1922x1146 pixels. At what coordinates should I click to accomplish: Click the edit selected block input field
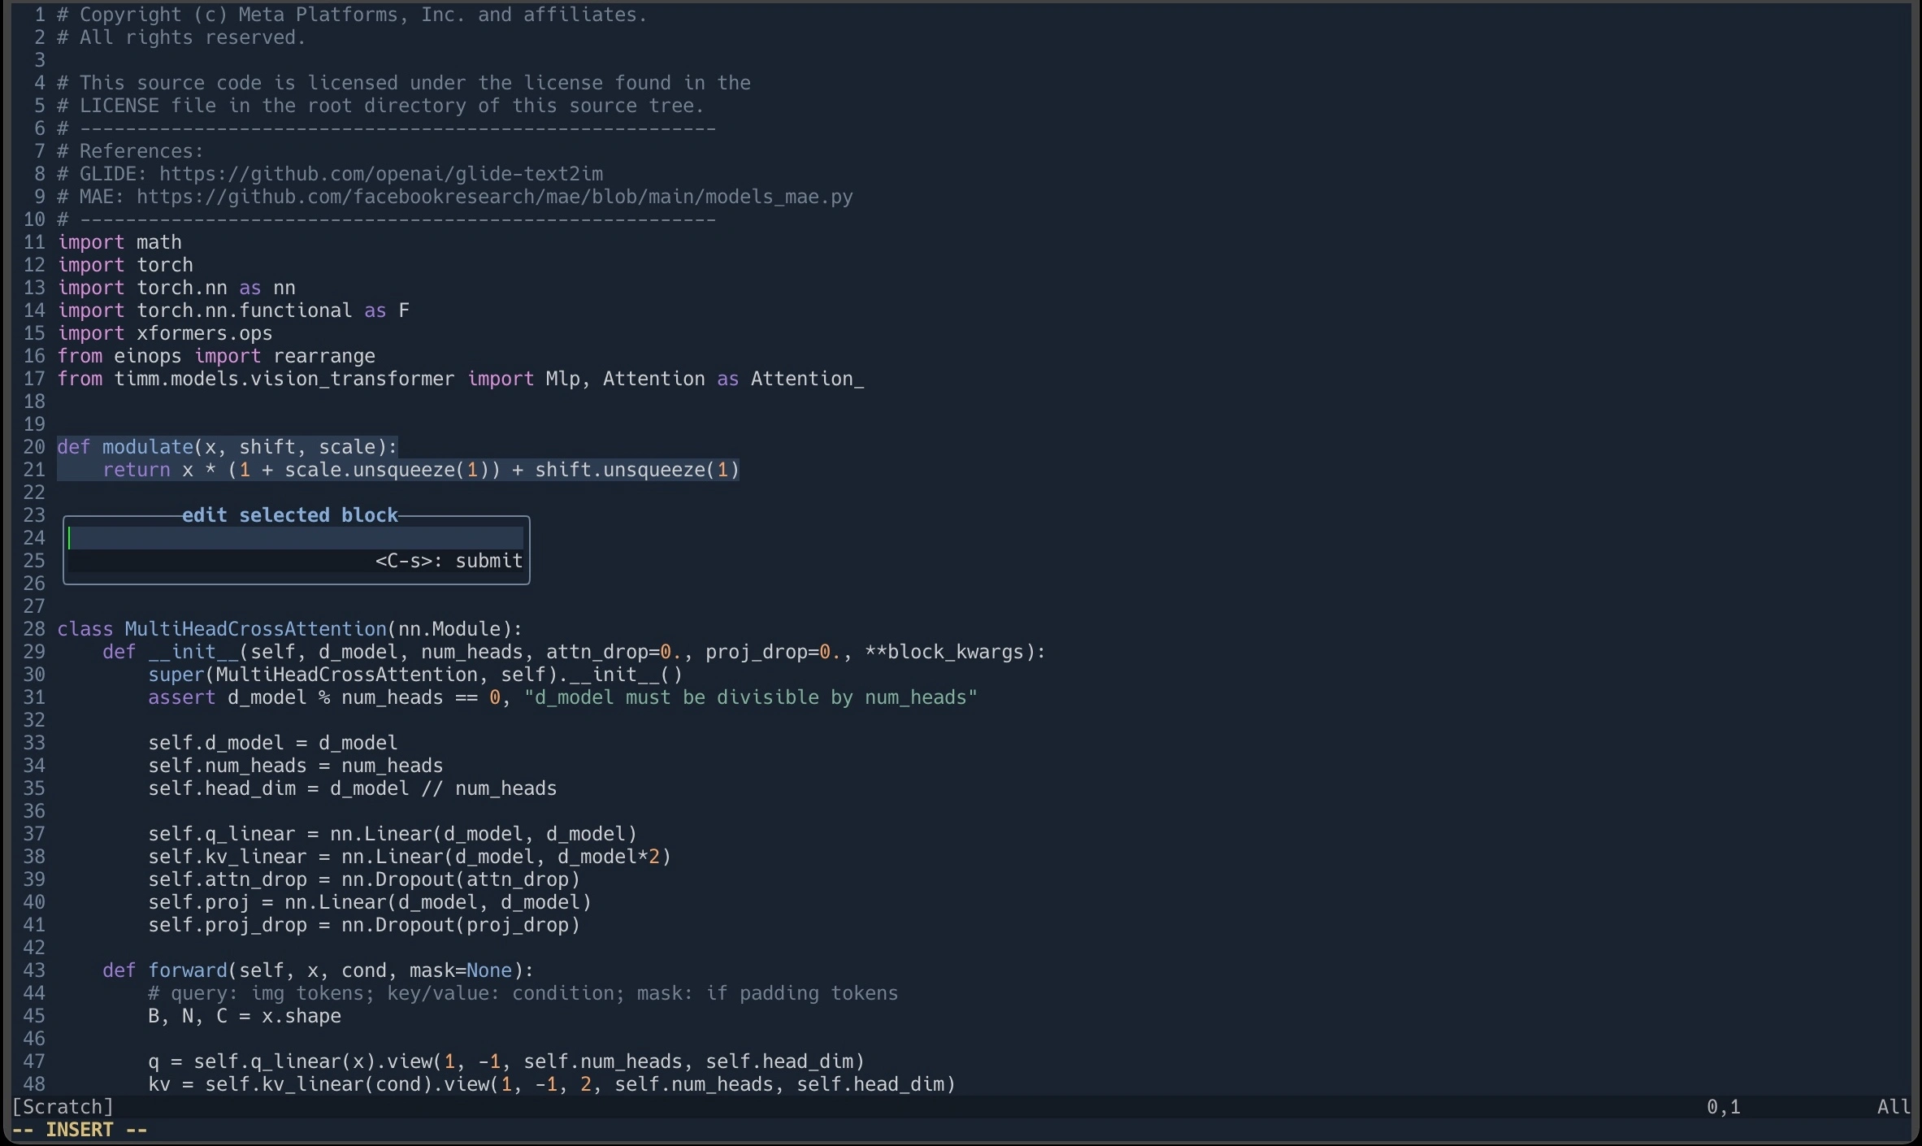[296, 538]
